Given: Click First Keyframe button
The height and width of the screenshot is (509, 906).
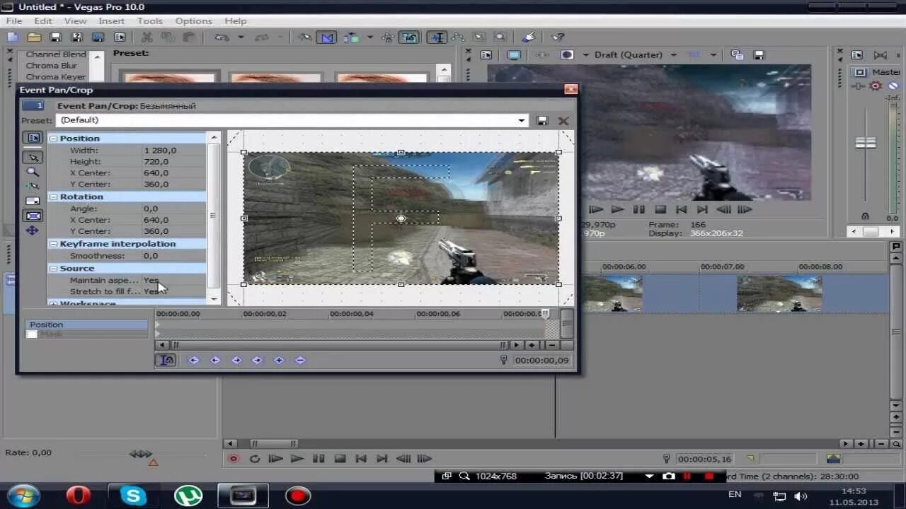Looking at the screenshot, I should [x=193, y=361].
